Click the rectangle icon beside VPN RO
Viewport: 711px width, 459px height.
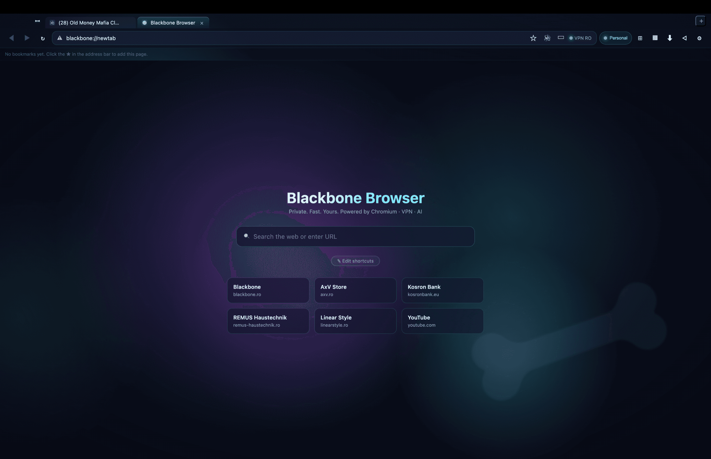pyautogui.click(x=561, y=38)
